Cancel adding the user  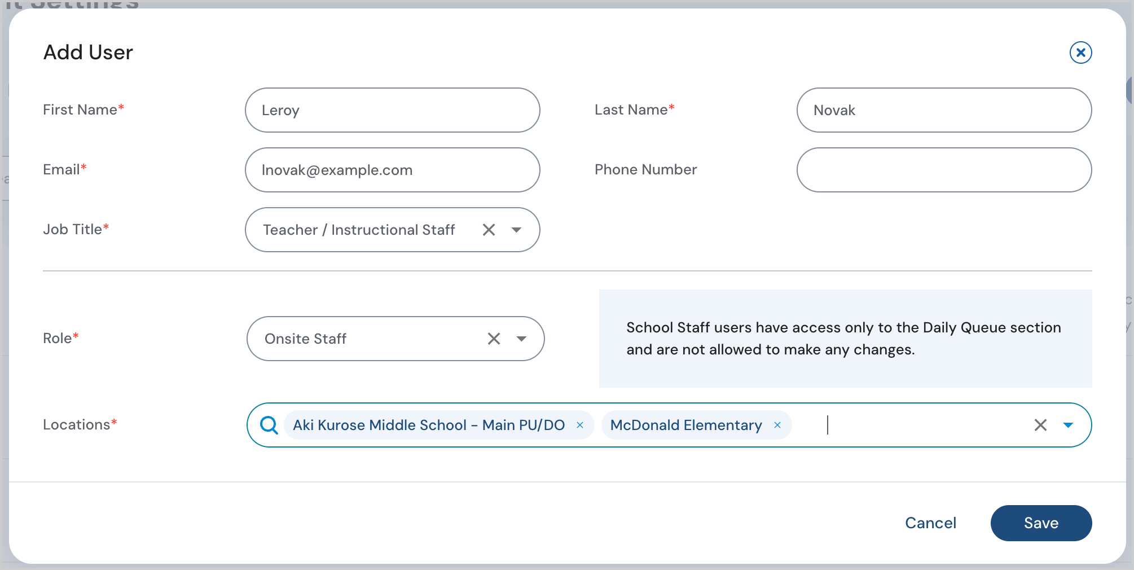[x=930, y=523]
